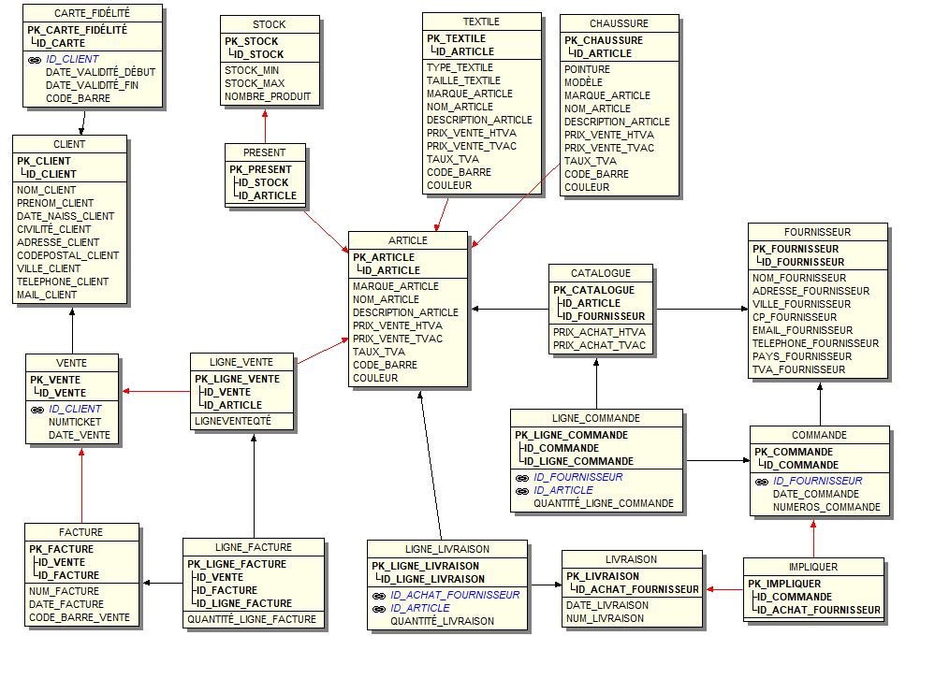Select the LIGNE_VENTE table title
This screenshot has height=679, width=935.
[241, 362]
